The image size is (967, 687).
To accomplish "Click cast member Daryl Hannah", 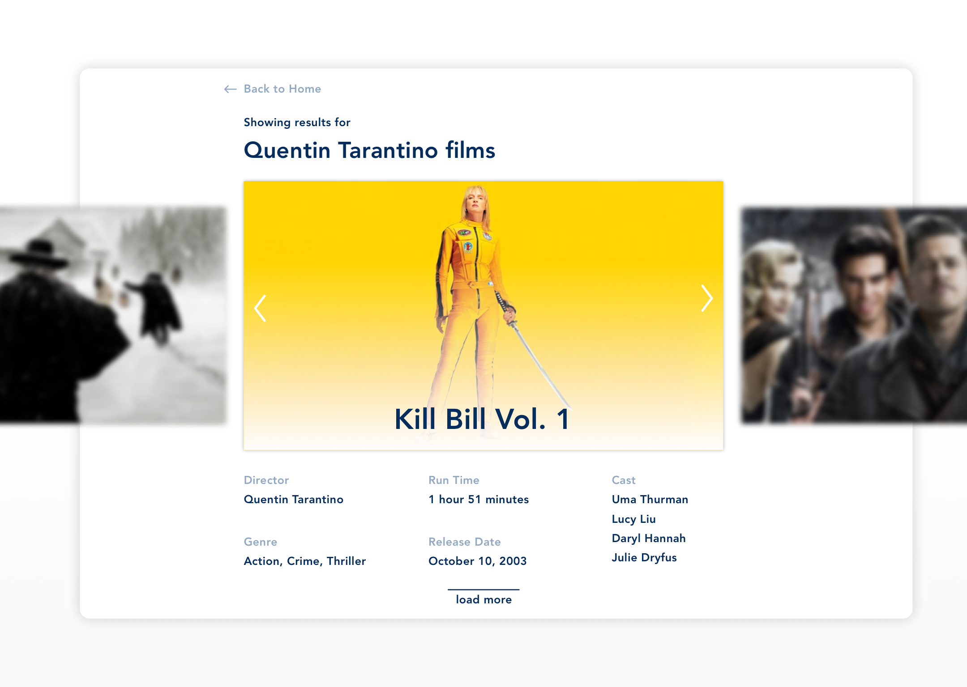I will [649, 538].
